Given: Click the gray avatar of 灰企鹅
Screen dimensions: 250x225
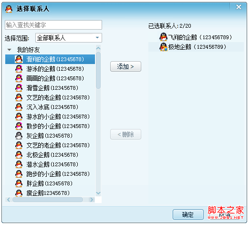Looking at the screenshot, I should click(x=19, y=136).
